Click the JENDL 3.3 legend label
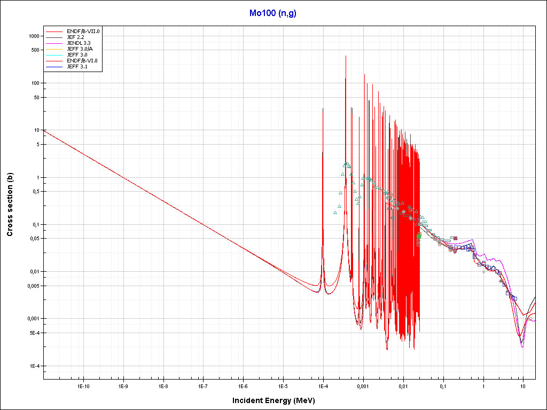Image resolution: width=547 pixels, height=410 pixels. point(79,43)
